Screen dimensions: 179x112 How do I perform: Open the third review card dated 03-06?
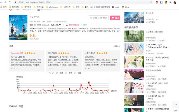coord(102,61)
